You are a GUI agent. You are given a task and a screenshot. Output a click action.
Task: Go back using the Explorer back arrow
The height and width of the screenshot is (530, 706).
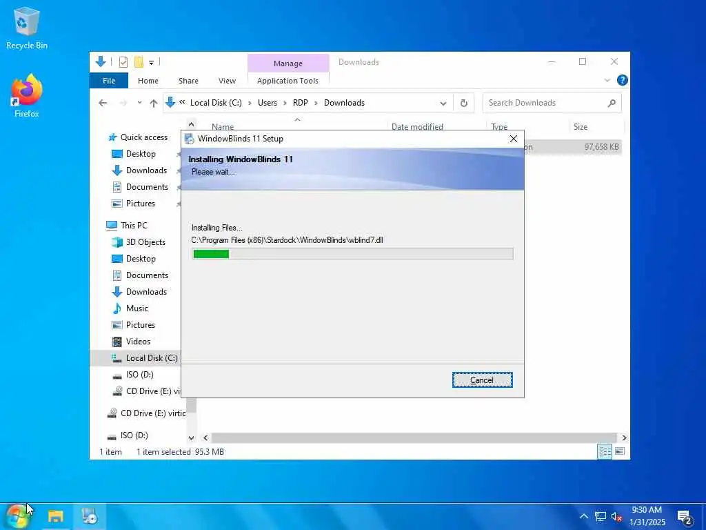pyautogui.click(x=103, y=103)
